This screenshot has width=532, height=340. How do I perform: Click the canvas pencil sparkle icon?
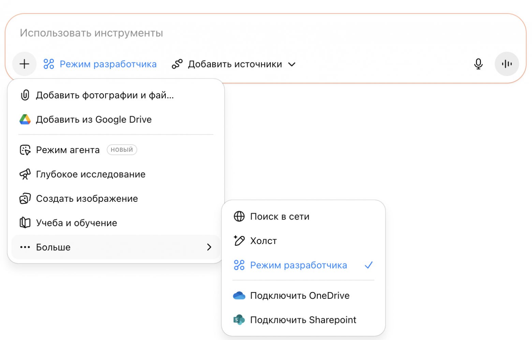[x=239, y=241]
